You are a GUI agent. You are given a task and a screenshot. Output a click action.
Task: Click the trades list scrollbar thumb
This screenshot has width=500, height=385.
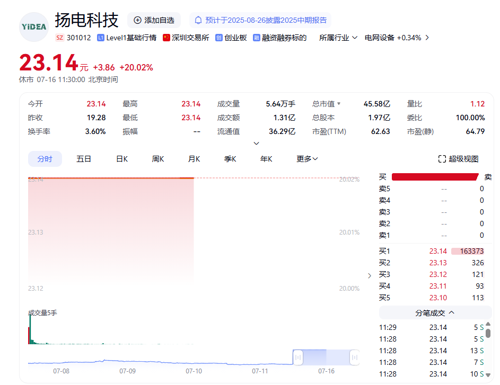488,333
